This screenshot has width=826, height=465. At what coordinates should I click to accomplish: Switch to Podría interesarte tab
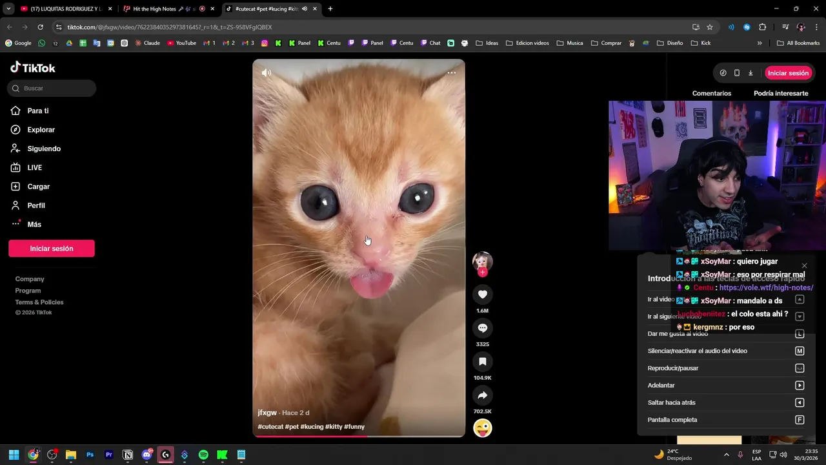[781, 94]
